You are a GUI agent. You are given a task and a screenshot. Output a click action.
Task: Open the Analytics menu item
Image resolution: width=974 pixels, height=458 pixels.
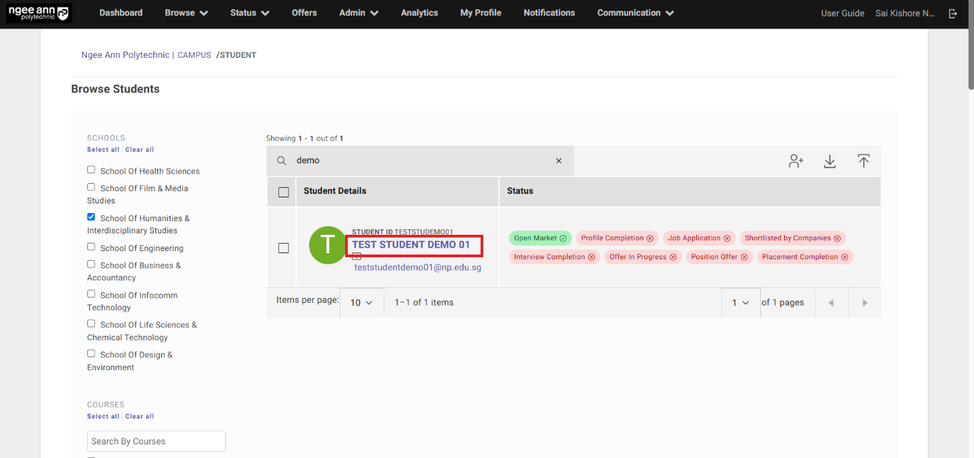click(x=419, y=13)
